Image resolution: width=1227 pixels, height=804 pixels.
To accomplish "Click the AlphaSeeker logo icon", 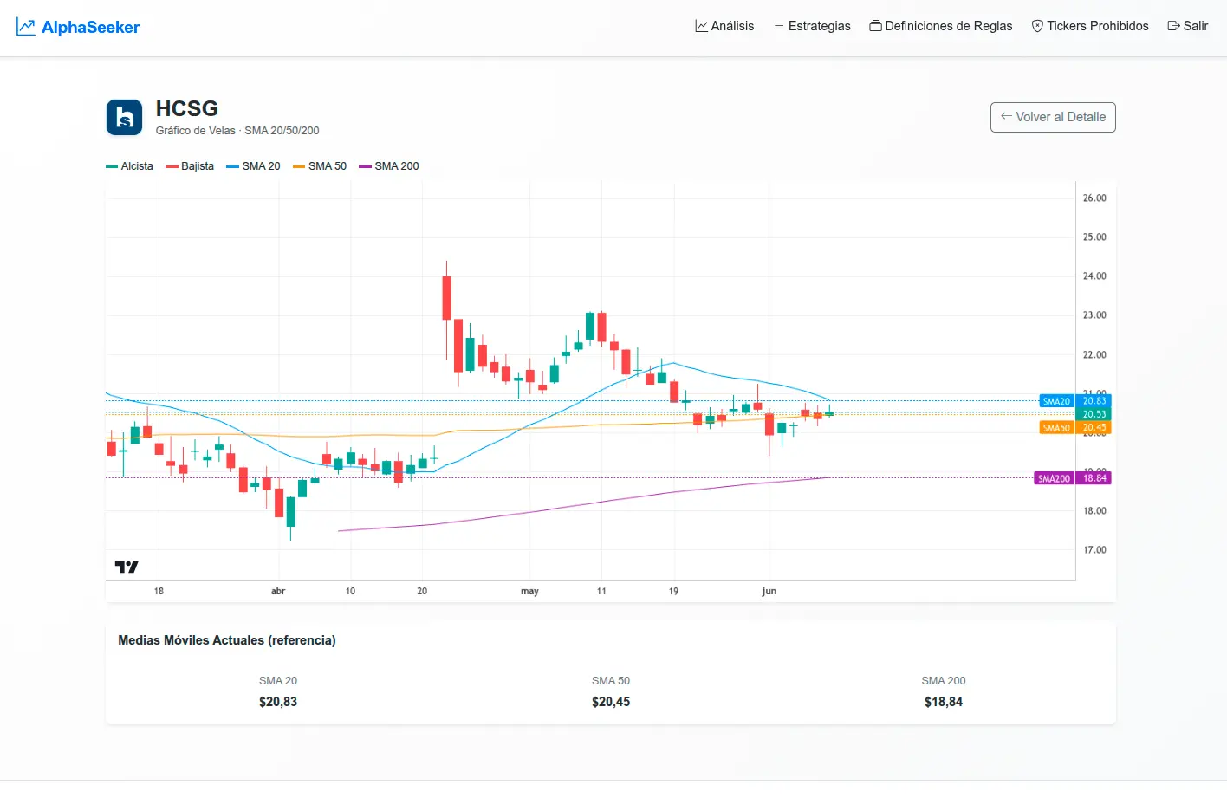I will [x=26, y=27].
